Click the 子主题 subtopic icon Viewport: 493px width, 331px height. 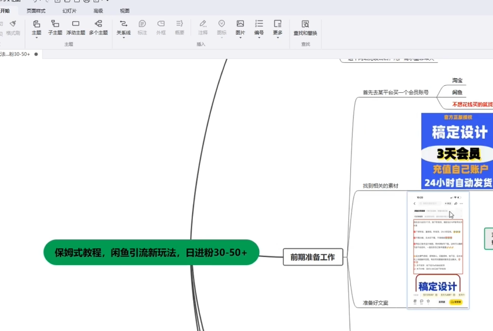(55, 25)
